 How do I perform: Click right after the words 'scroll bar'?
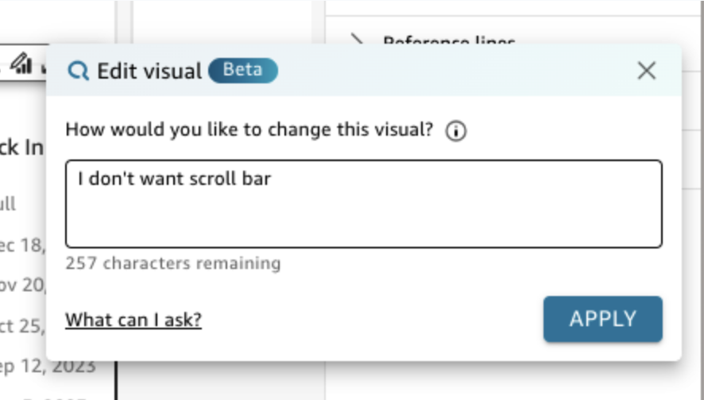click(273, 179)
